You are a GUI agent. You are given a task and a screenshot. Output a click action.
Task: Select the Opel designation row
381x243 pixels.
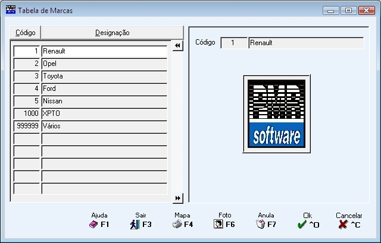pyautogui.click(x=105, y=64)
